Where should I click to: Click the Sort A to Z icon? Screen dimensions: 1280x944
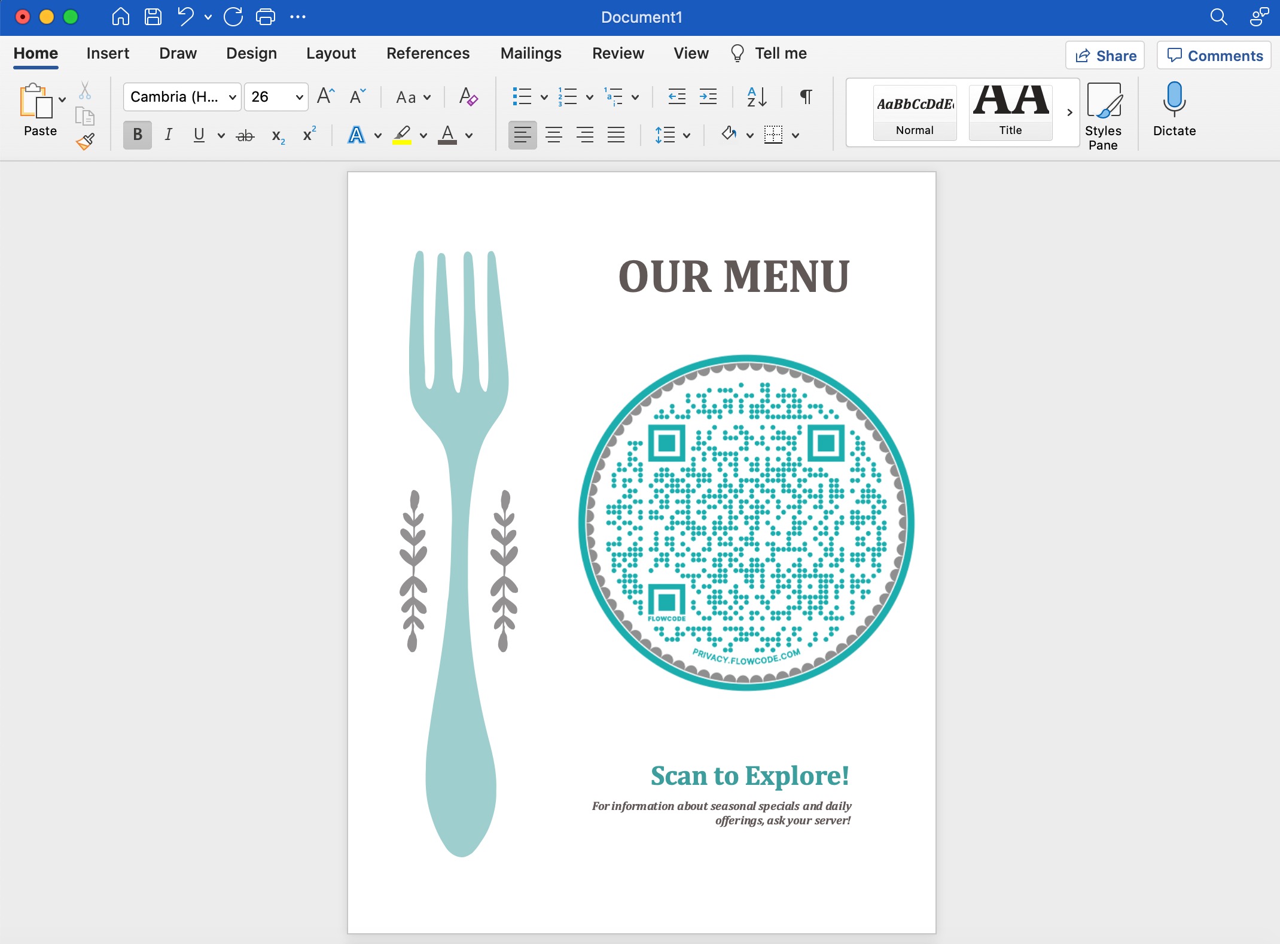point(757,97)
